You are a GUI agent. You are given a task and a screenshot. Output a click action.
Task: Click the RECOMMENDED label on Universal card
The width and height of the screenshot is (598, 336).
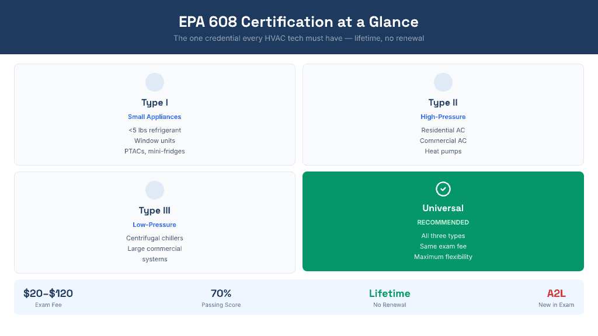point(443,222)
